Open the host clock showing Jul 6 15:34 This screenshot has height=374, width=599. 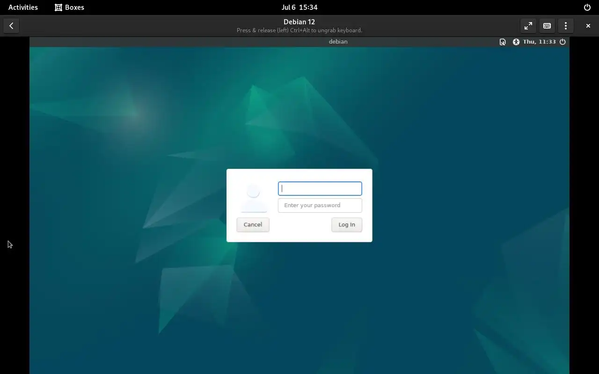(299, 7)
